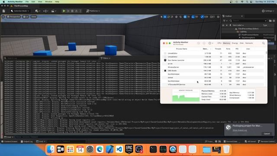The height and width of the screenshot is (156, 277).
Task: Open the Selection Mode dropdown
Action: coord(20,11)
